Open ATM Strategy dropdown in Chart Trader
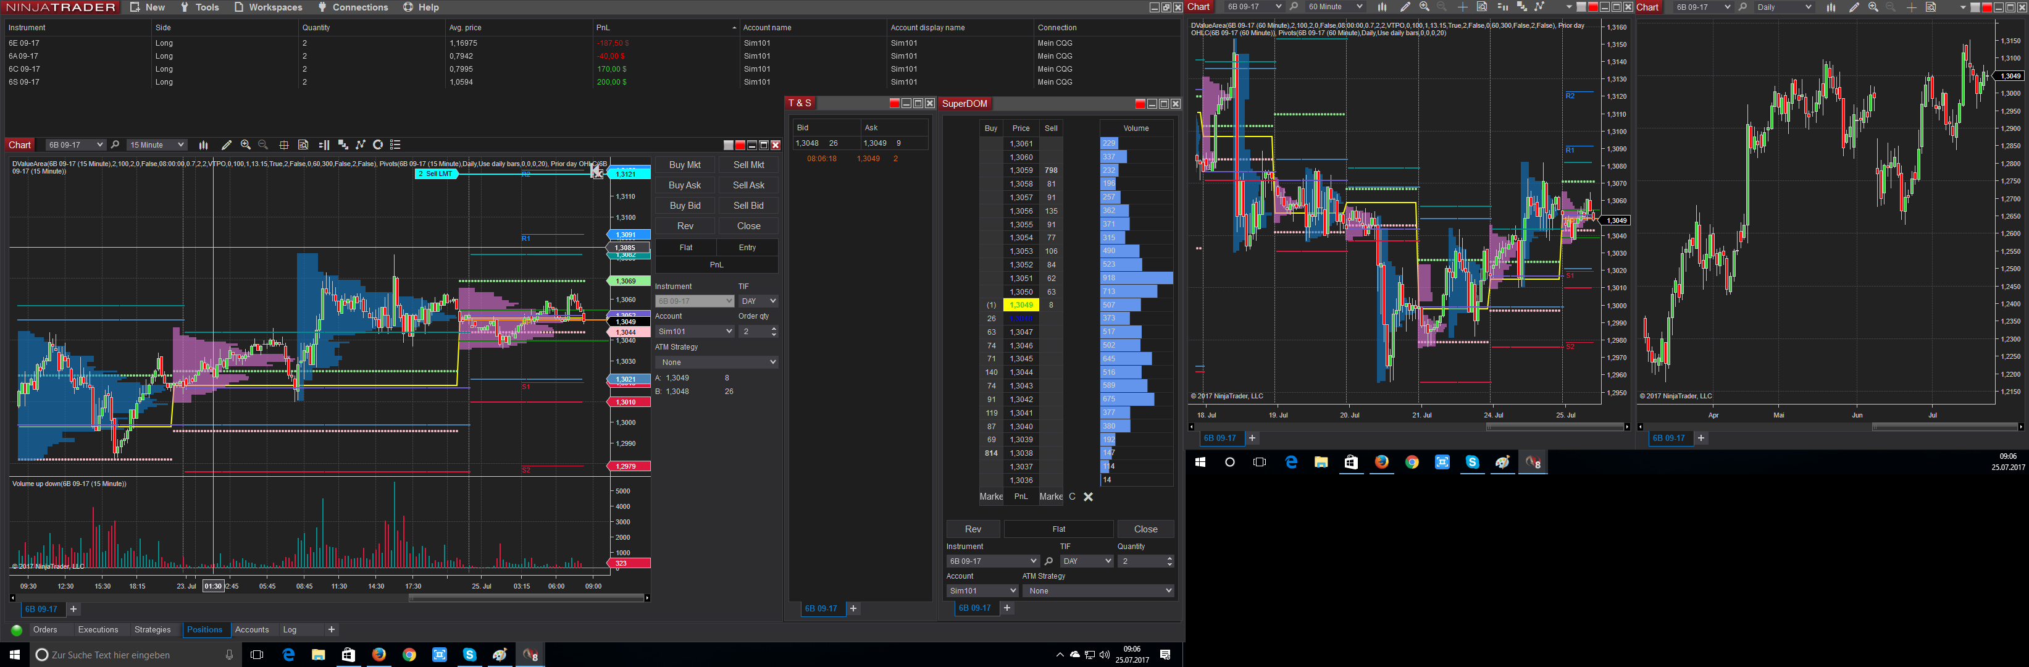 (716, 363)
